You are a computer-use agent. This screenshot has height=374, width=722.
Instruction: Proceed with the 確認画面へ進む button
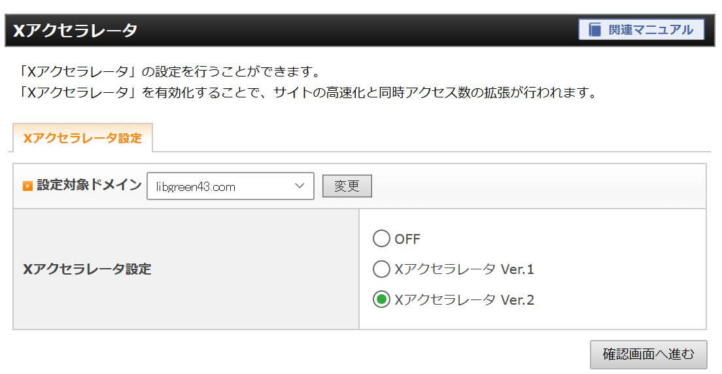pyautogui.click(x=648, y=354)
